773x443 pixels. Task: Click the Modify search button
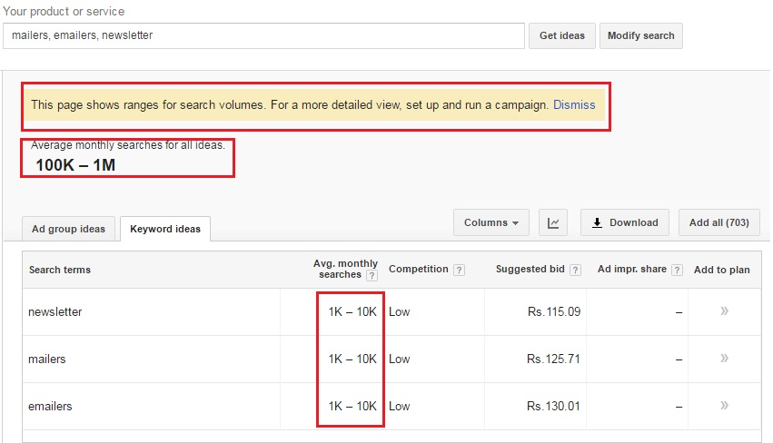pyautogui.click(x=640, y=35)
